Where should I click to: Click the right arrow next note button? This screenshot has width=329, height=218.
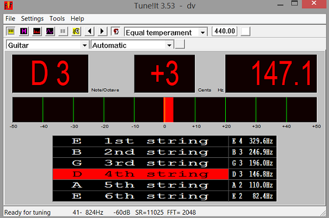pyautogui.click(x=102, y=31)
